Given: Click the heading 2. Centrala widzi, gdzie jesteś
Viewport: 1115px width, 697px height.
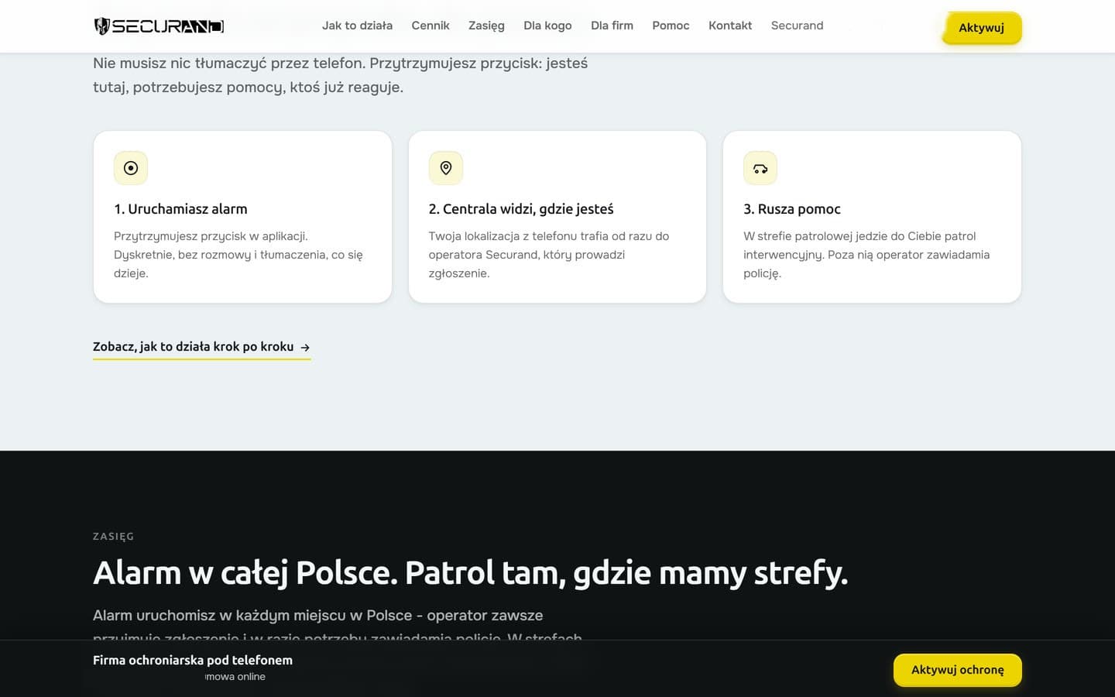Looking at the screenshot, I should click(x=521, y=209).
